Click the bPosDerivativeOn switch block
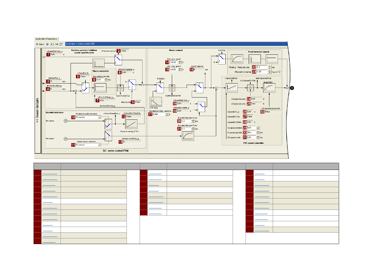This screenshot has height=272, width=384. click(x=118, y=59)
